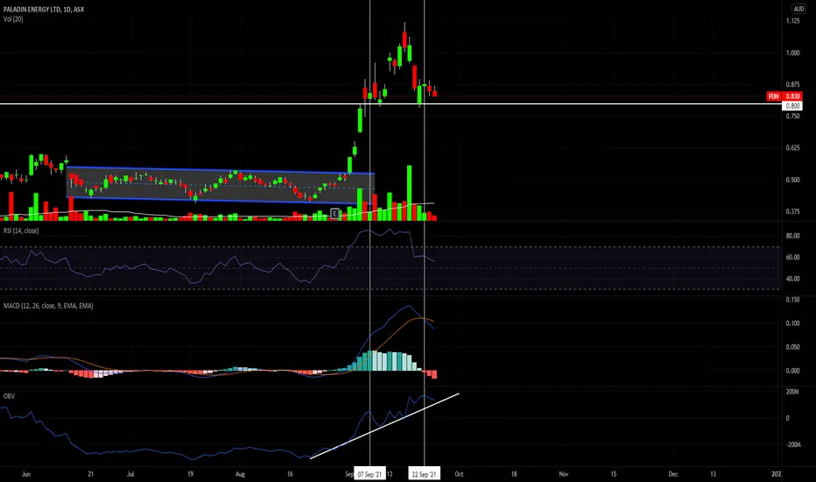816x482 pixels.
Task: Click the 0.830 current price label
Action: pyautogui.click(x=792, y=96)
